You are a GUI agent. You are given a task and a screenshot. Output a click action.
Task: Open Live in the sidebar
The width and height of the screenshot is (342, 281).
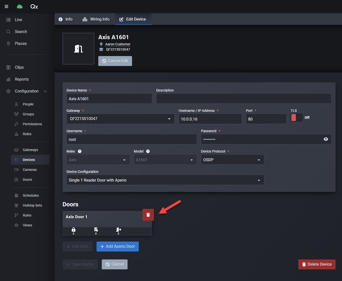18,19
